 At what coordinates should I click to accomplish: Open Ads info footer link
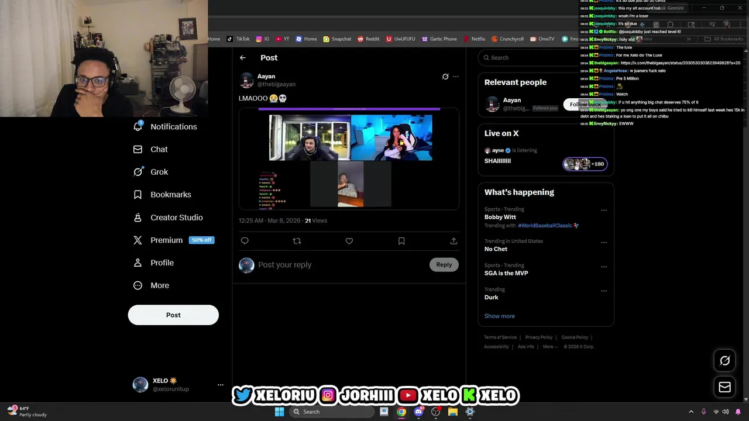pos(526,347)
